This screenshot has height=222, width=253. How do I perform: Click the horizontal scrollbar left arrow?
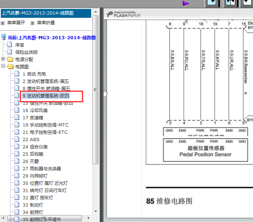click(4, 218)
